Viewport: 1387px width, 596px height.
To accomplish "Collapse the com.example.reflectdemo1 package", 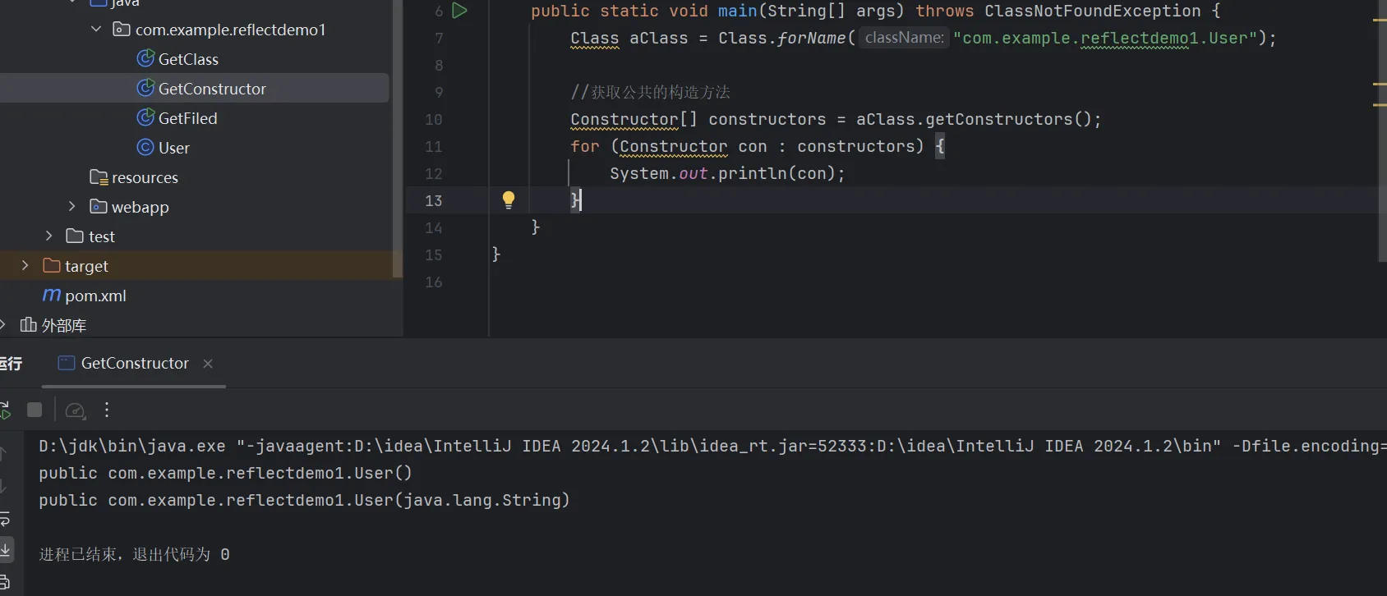I will 96,30.
